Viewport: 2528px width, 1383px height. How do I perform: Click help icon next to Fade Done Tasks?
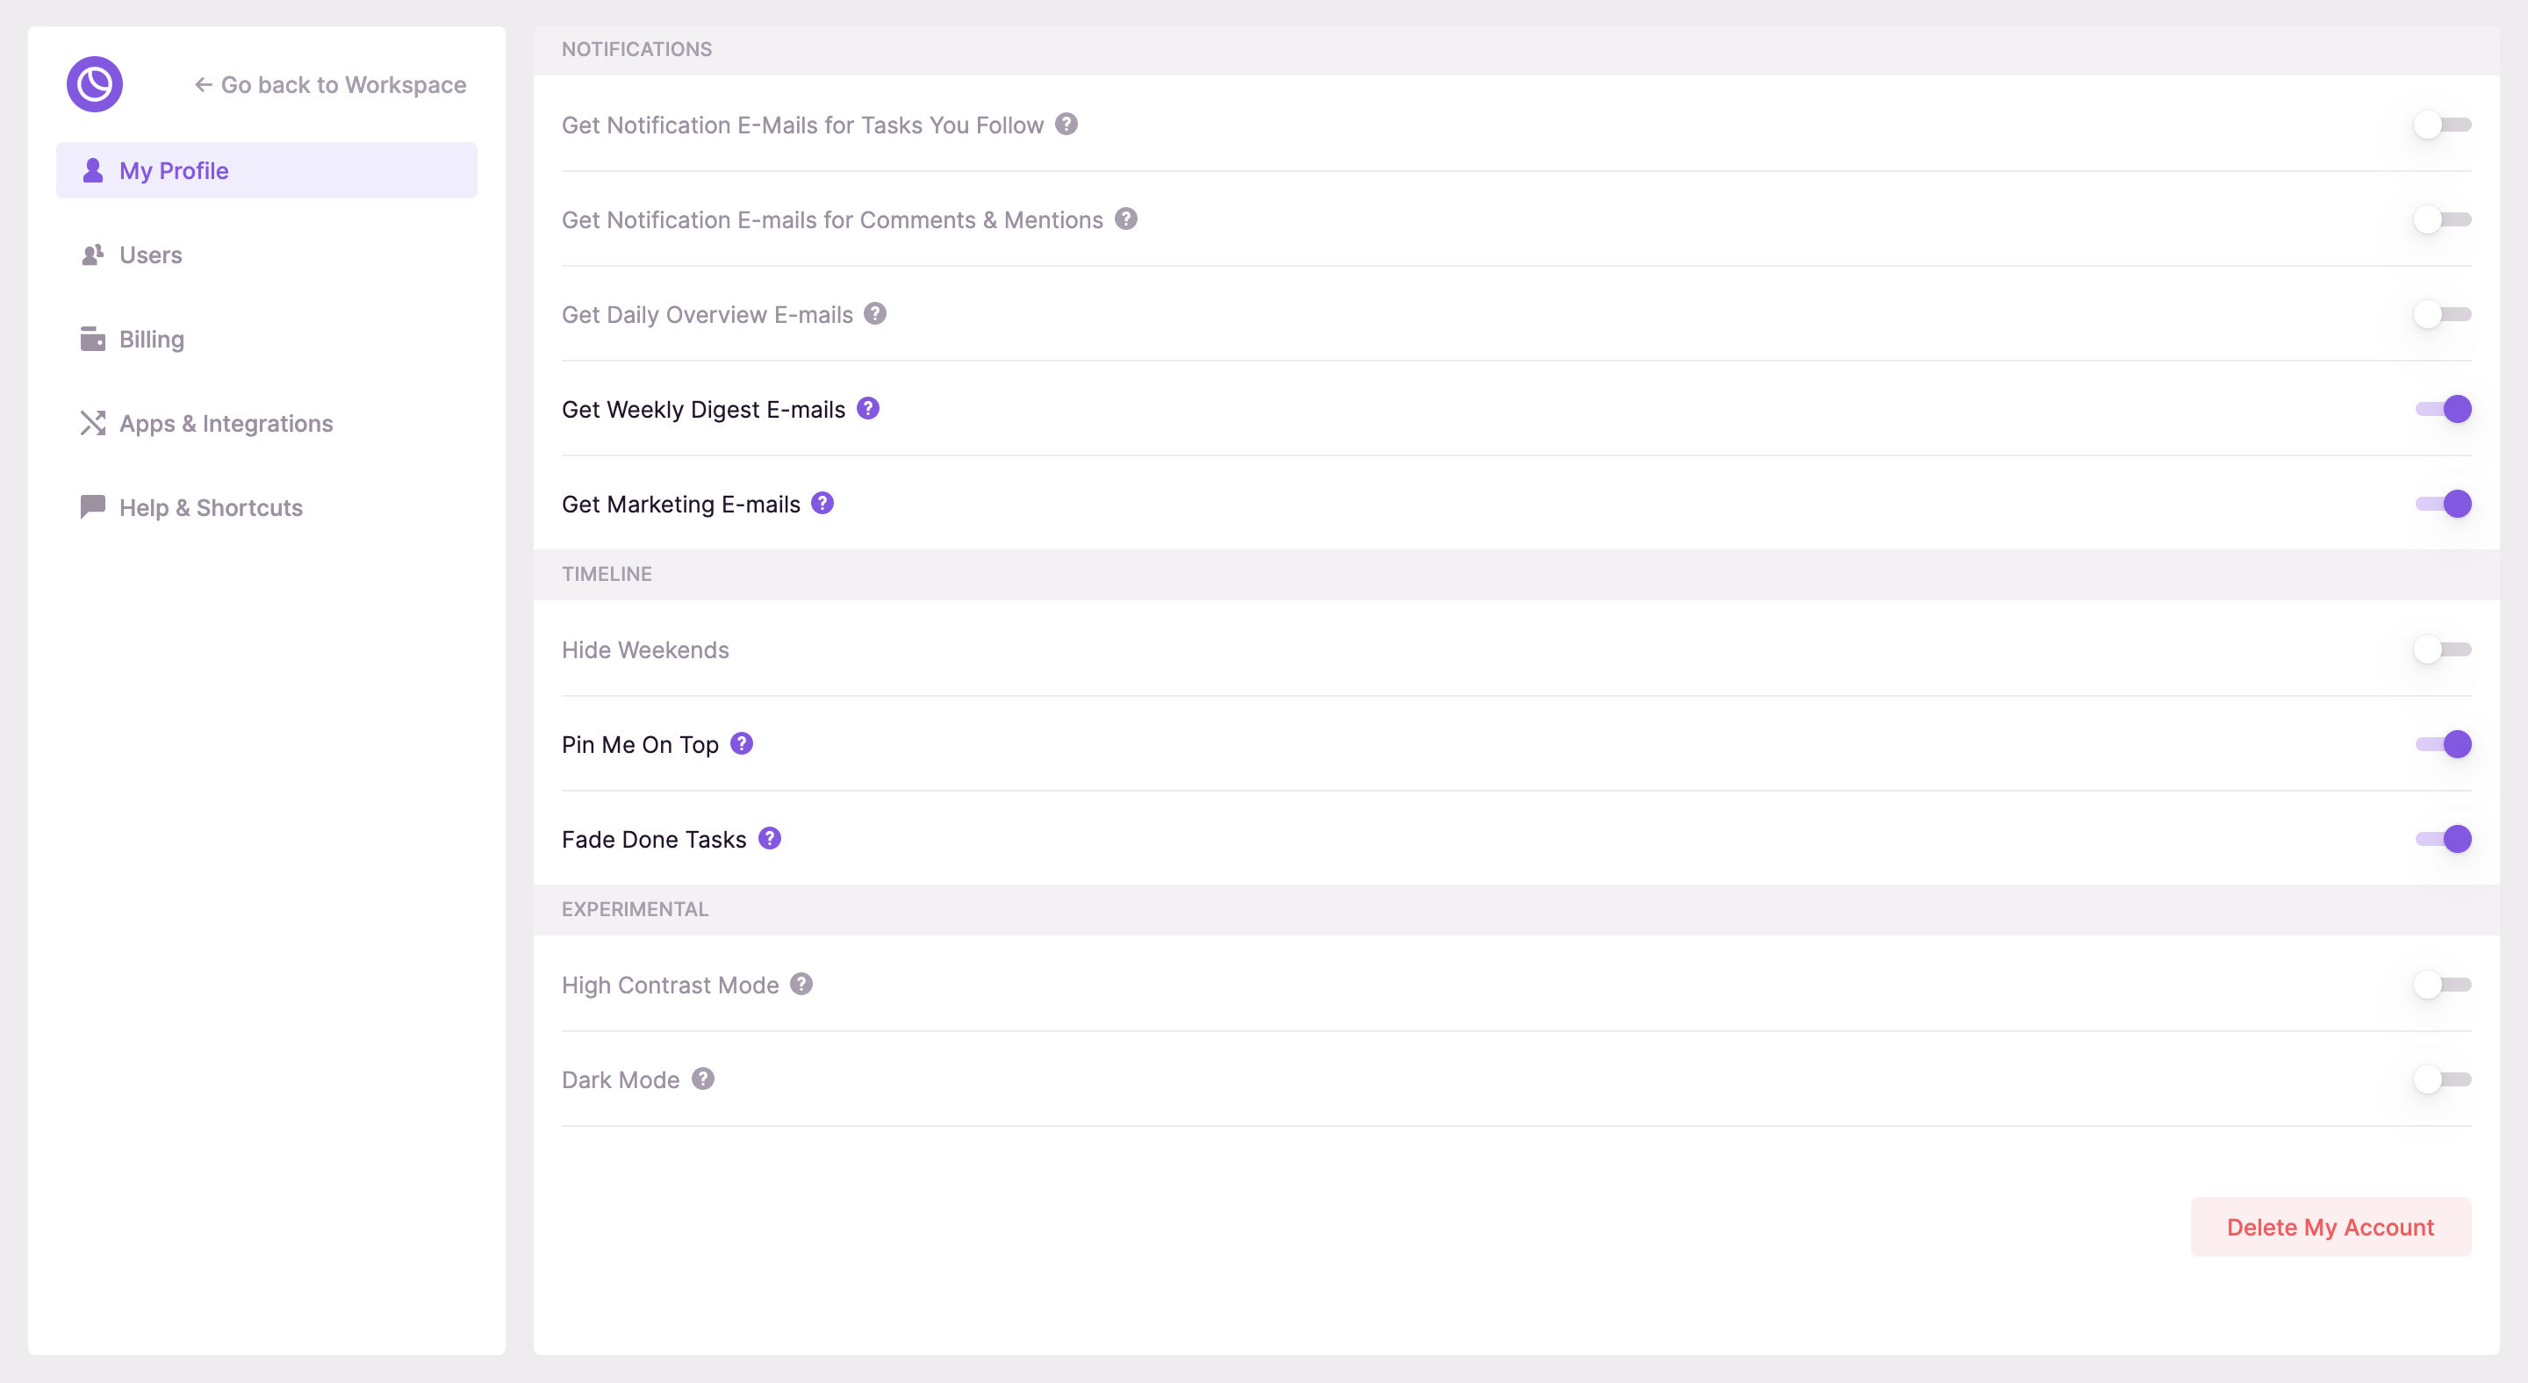click(x=770, y=839)
